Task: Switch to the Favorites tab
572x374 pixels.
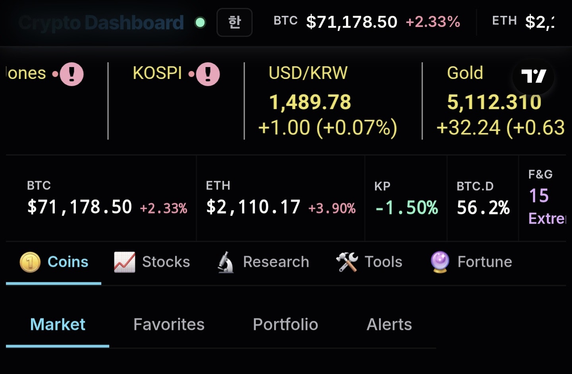Action: [x=169, y=324]
